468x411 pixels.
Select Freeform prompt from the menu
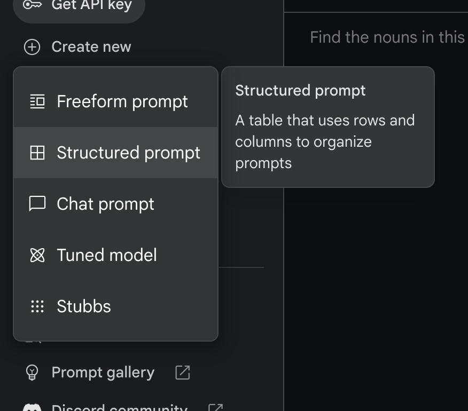click(122, 101)
